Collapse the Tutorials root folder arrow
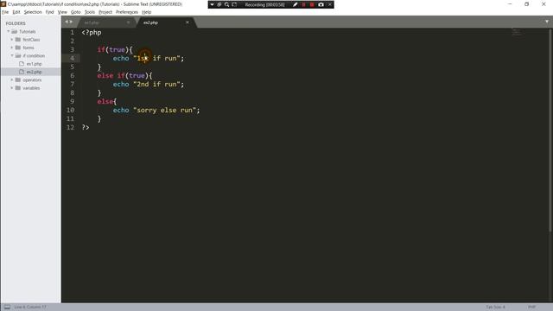Screen dimensions: 553x311 pyautogui.click(x=9, y=31)
